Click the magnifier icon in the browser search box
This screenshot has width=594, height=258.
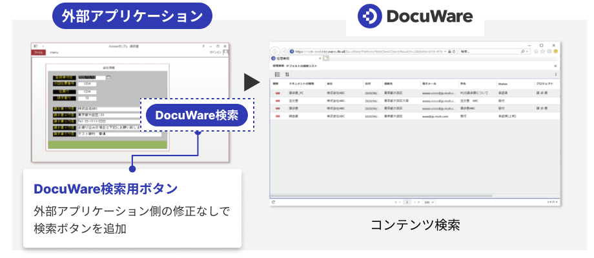[523, 52]
